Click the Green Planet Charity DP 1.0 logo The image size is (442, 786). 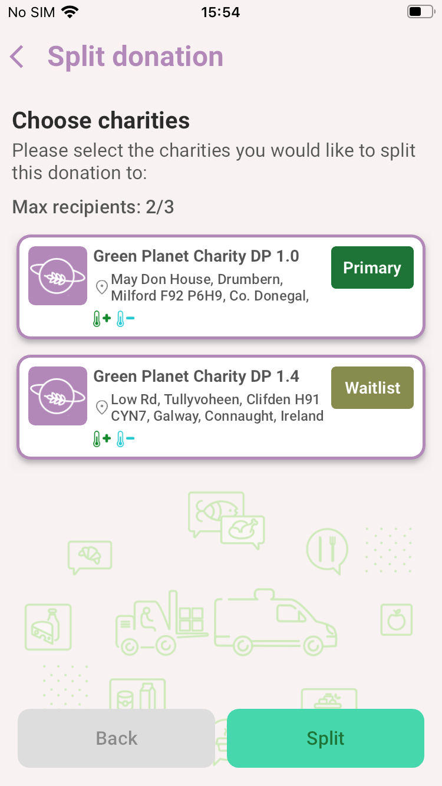click(58, 276)
